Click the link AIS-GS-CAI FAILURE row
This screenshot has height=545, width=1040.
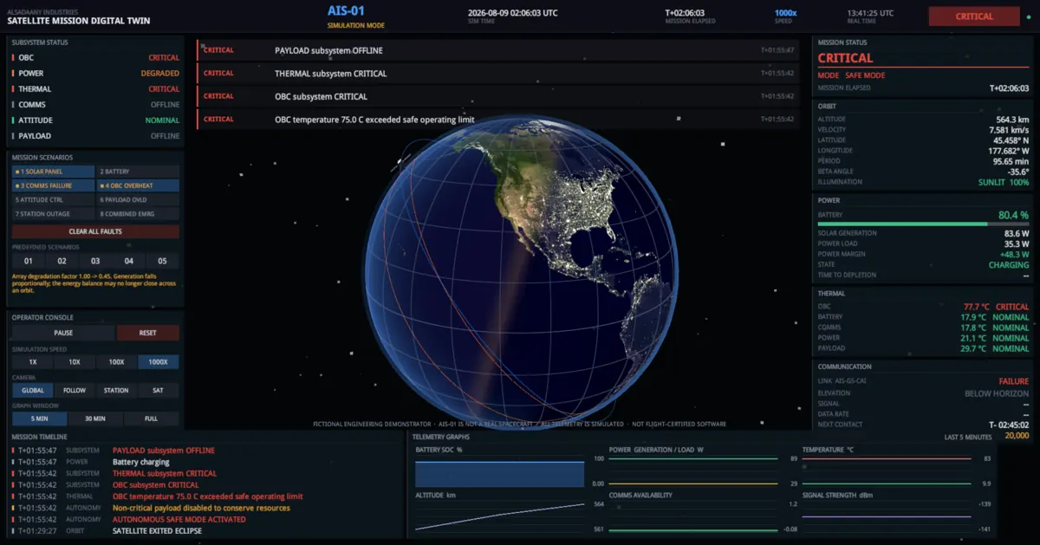923,381
